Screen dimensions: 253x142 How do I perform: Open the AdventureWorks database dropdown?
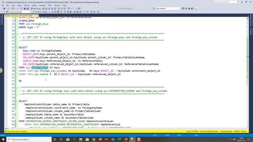click(20, 12)
